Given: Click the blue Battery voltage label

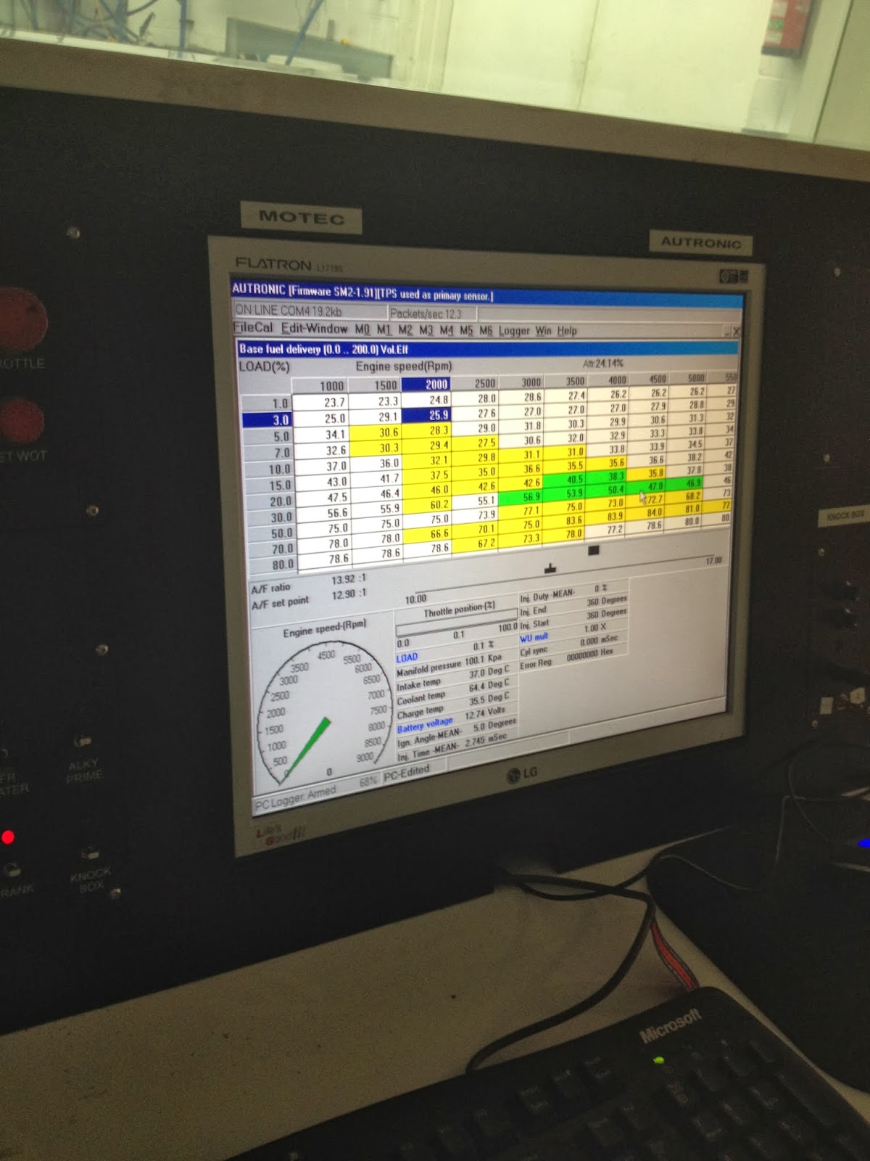Looking at the screenshot, I should [424, 726].
